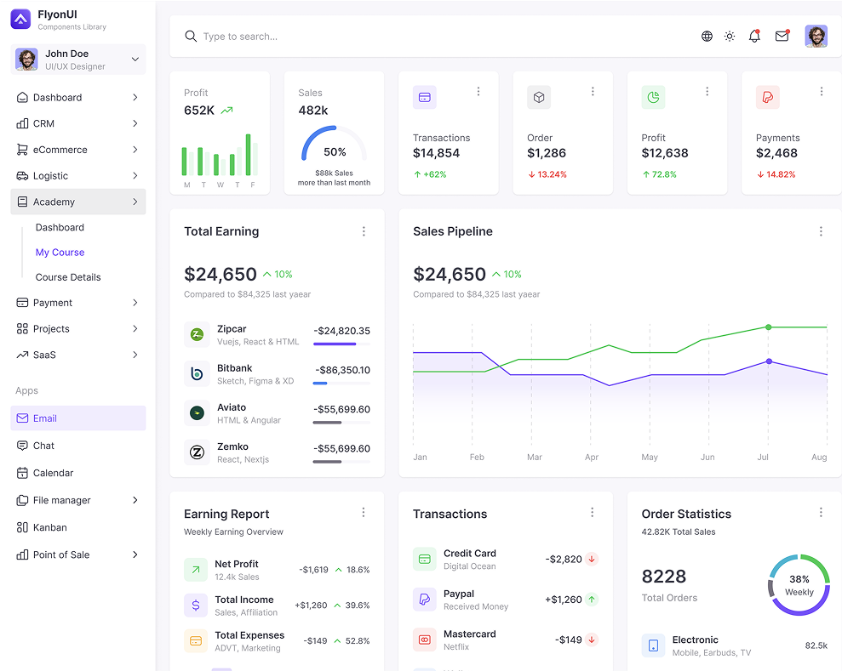This screenshot has width=842, height=671.
Task: Click the Profit 652K trend arrow
Action: tap(226, 111)
